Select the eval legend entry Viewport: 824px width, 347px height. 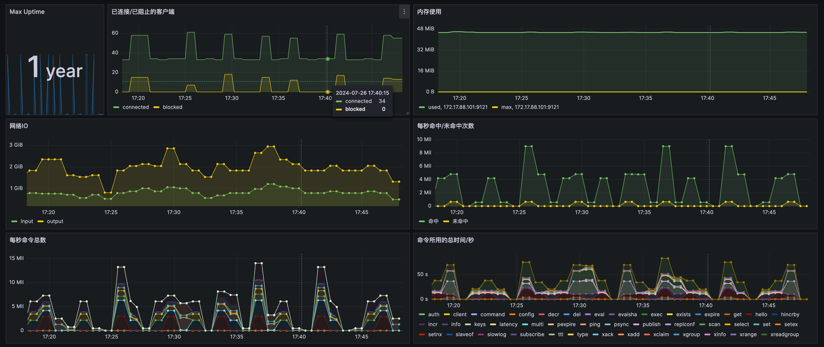(599, 315)
